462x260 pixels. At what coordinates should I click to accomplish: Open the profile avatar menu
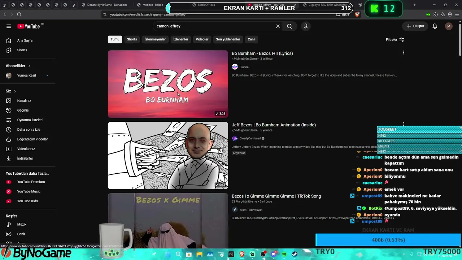(449, 26)
